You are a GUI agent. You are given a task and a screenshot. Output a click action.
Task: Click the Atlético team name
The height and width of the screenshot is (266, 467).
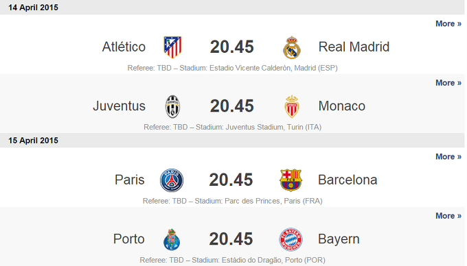coord(124,47)
